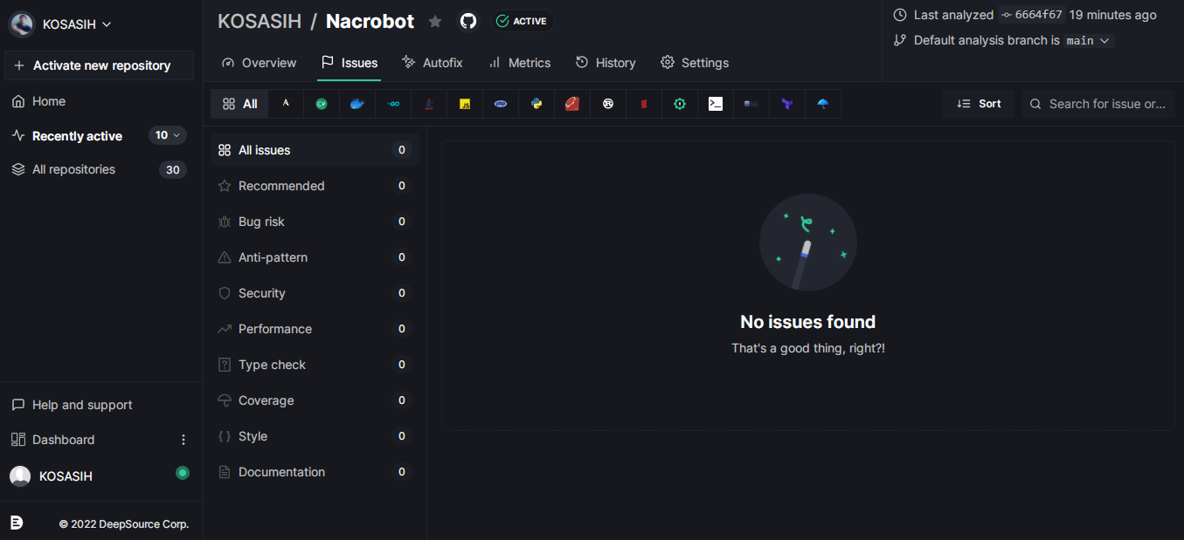
Task: Click the KOSASIH owner breadcrumb
Action: (x=260, y=21)
